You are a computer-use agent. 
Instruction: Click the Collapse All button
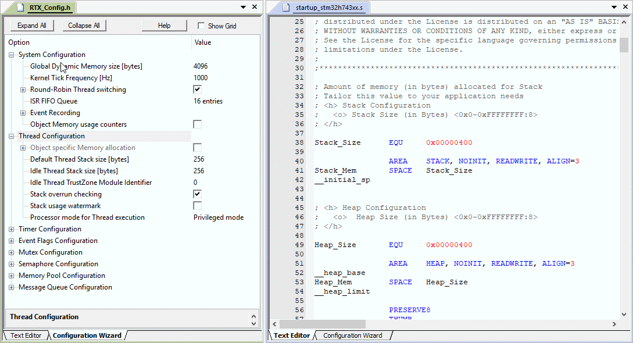click(x=84, y=26)
